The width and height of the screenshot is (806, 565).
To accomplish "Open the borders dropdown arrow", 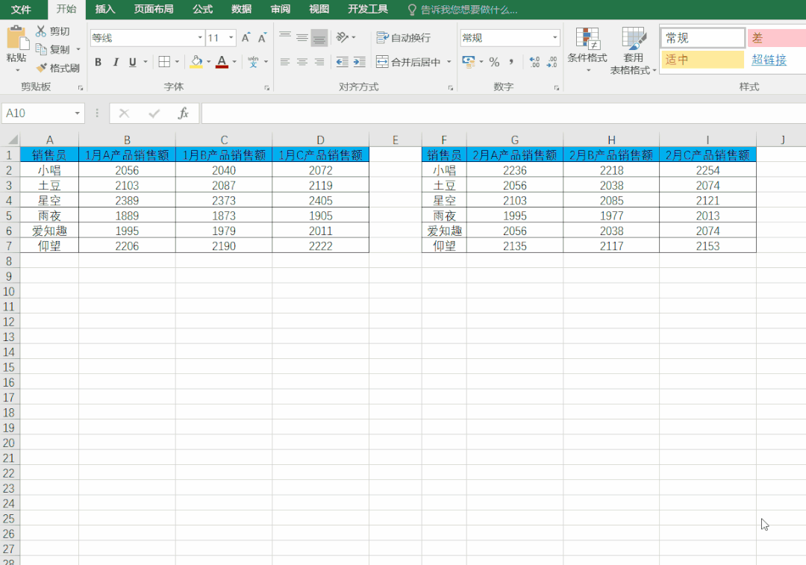I will pyautogui.click(x=177, y=62).
